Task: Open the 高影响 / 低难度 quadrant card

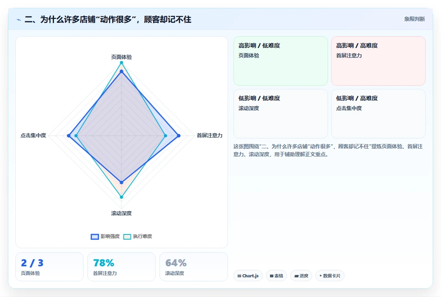Action: (281, 61)
